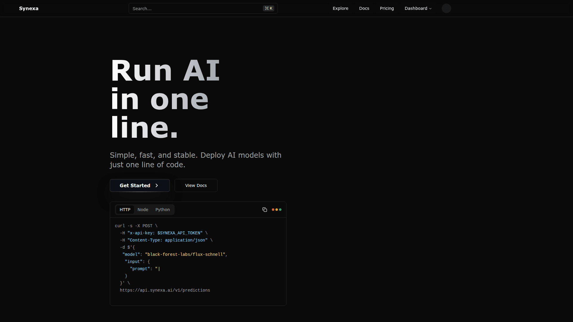This screenshot has width=573, height=322.
Task: Copy the code snippet with the copy icon
Action: (x=264, y=210)
